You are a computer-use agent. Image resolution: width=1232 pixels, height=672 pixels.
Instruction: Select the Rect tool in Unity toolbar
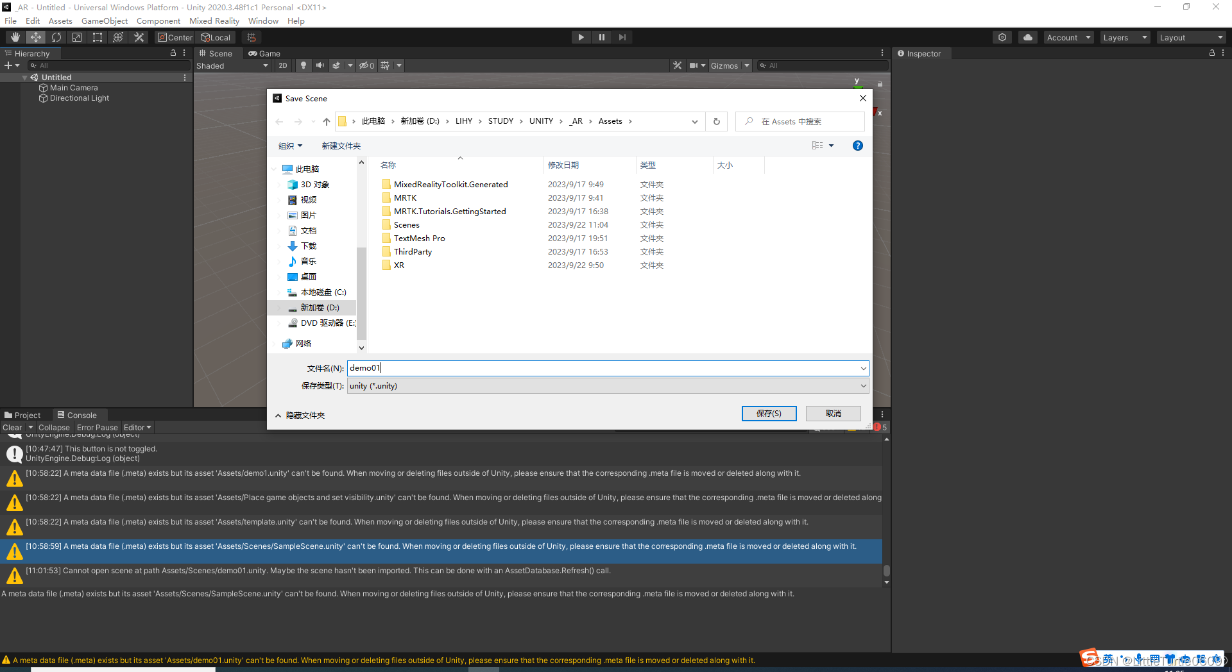(x=98, y=37)
